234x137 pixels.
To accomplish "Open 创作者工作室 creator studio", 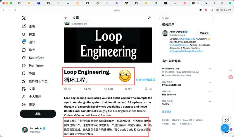I will click(35, 81).
